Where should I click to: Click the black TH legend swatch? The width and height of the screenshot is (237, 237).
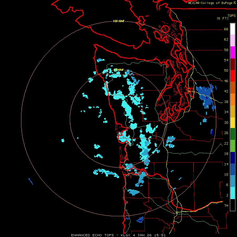pos(233,205)
